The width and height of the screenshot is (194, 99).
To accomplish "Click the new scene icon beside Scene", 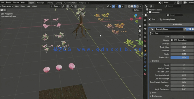I will click(x=178, y=2).
